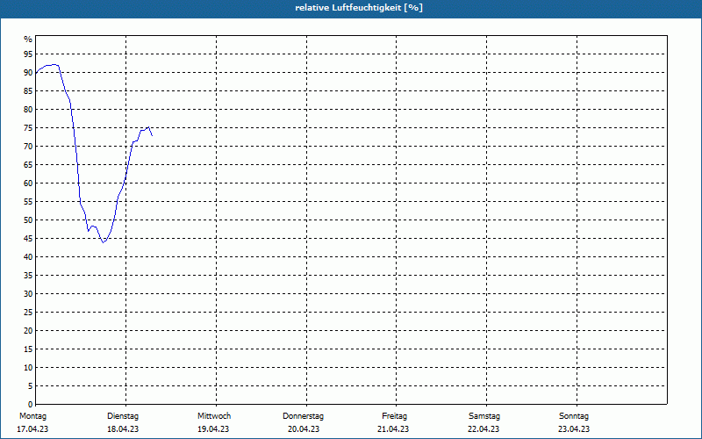702x439 pixels.
Task: Select the Sonntag day label
Action: click(x=574, y=416)
